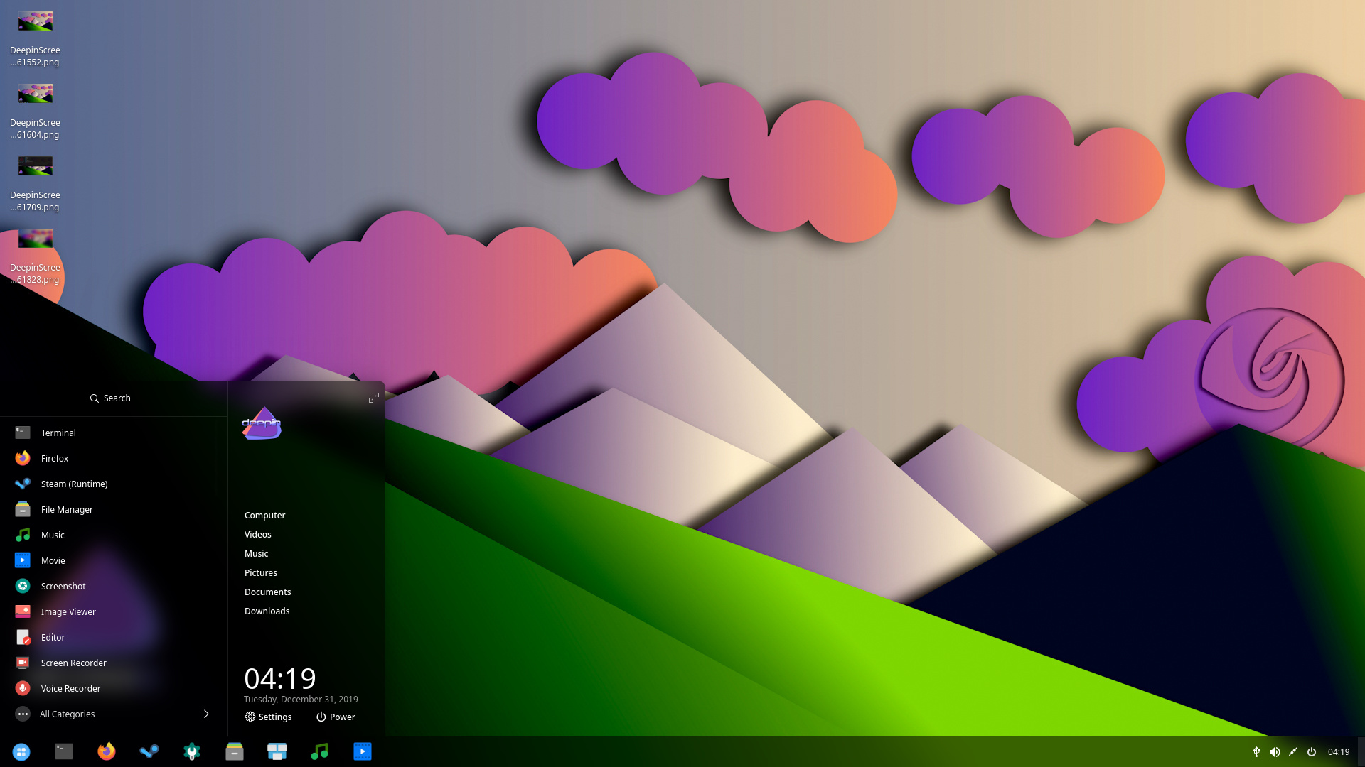Select the Firefox label in the app list
The width and height of the screenshot is (1365, 767).
tap(55, 458)
